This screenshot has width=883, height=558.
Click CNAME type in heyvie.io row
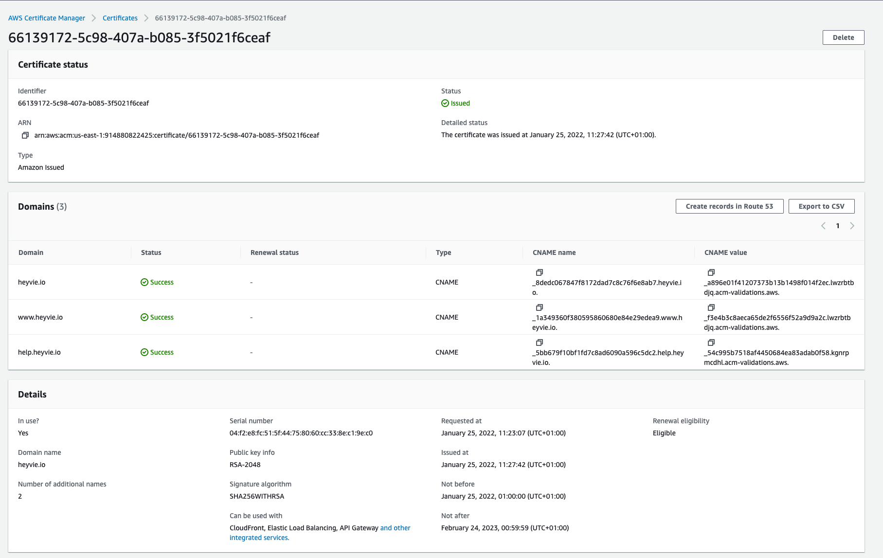(x=447, y=282)
